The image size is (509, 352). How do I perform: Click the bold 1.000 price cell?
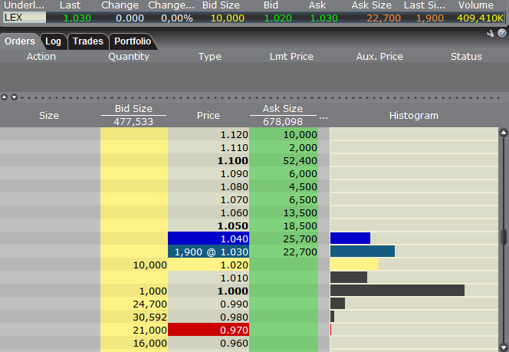click(x=209, y=291)
